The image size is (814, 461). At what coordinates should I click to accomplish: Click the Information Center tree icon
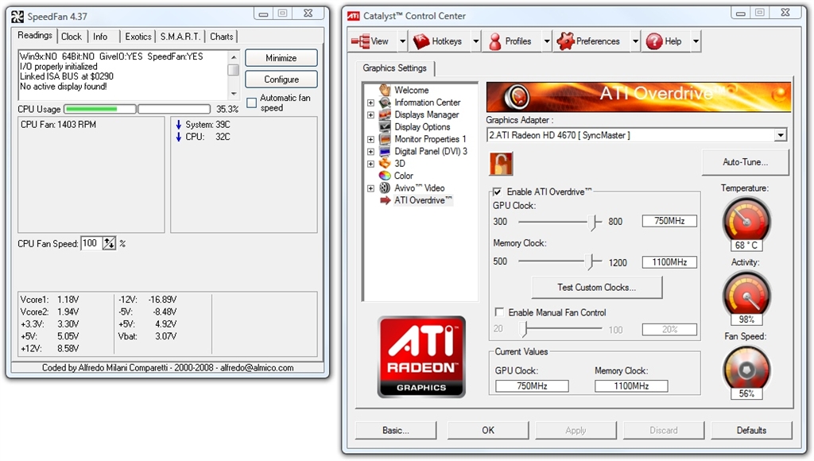tap(385, 103)
